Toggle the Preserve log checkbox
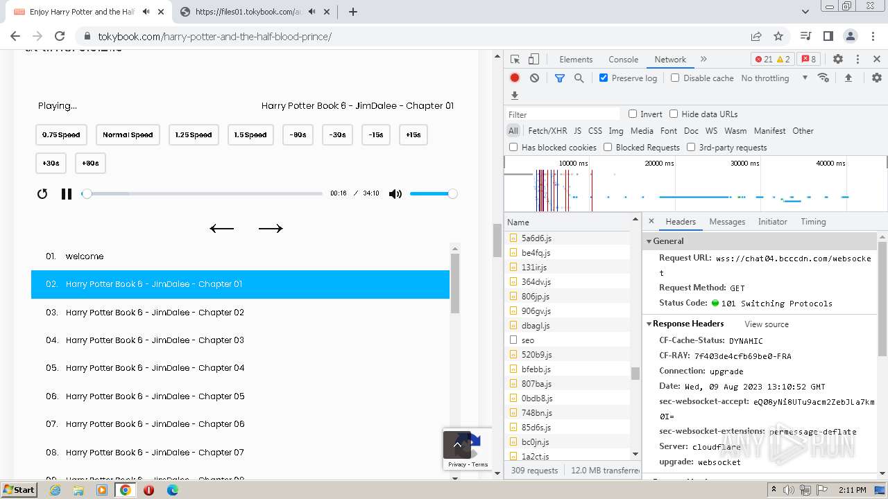 point(604,78)
